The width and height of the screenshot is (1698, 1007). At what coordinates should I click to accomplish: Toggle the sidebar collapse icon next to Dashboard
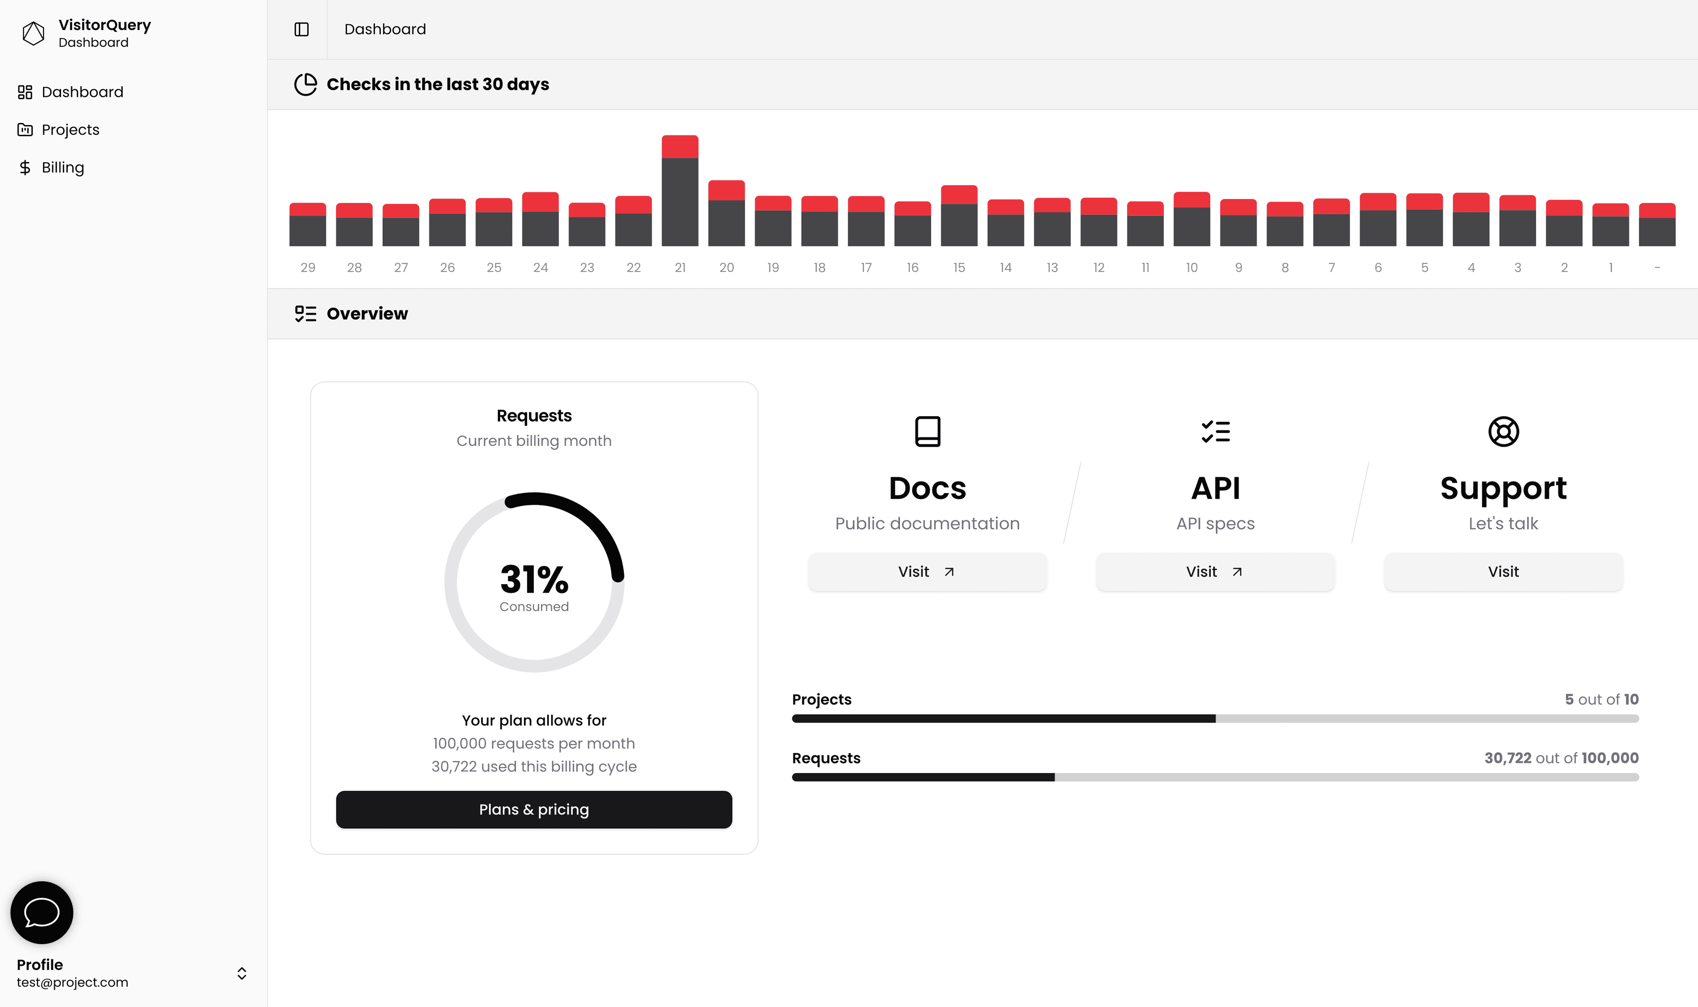tap(301, 29)
